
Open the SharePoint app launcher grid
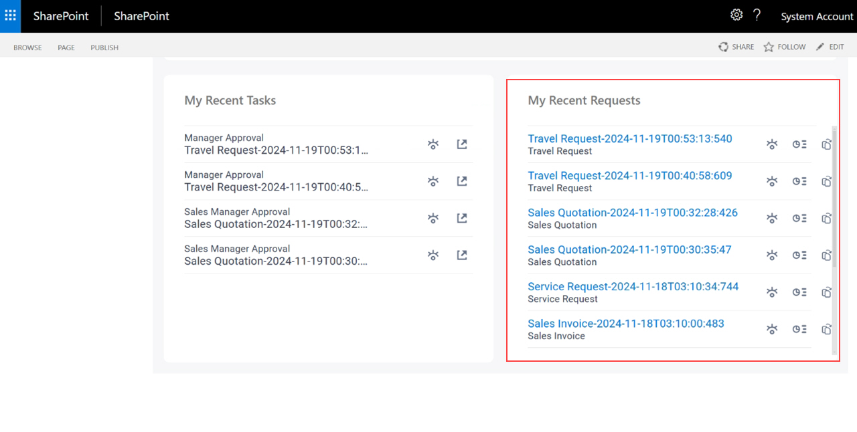tap(10, 15)
